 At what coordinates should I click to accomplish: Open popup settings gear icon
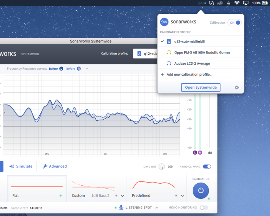[237, 88]
